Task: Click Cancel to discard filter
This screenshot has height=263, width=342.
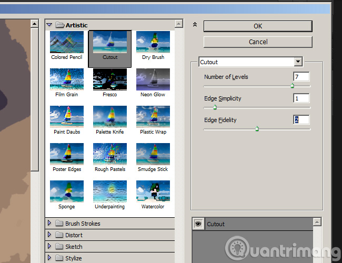Action: coord(258,42)
